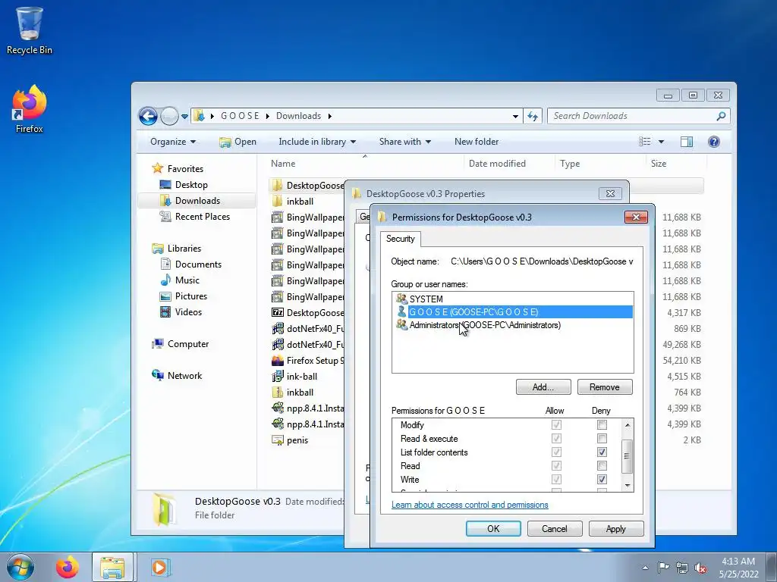Open Learn about access control and permissions link
This screenshot has height=582, width=777.
[x=470, y=505]
